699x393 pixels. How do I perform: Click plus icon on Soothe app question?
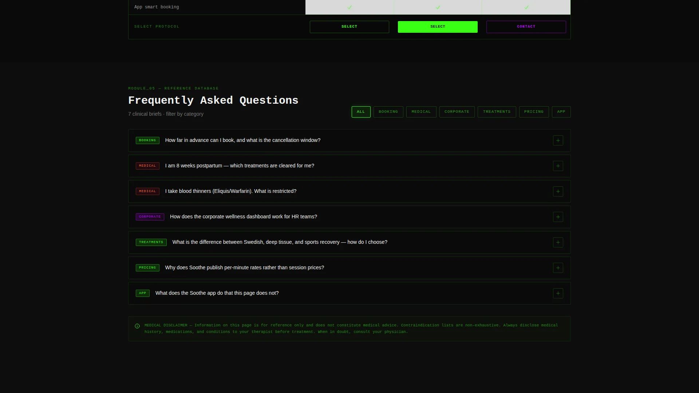tap(558, 293)
